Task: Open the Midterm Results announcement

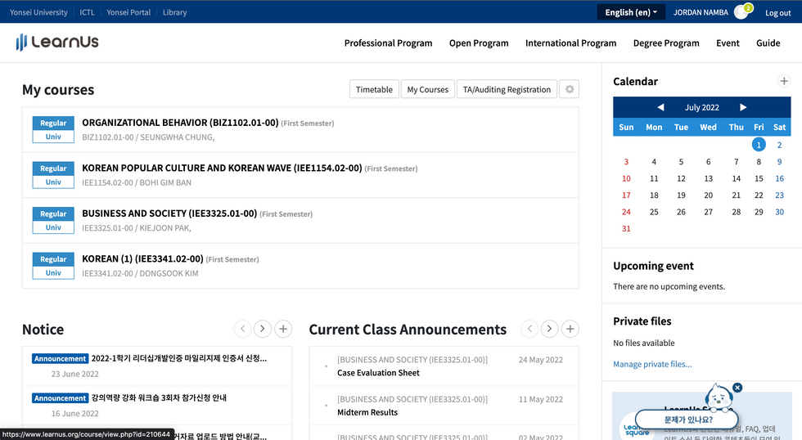Action: pos(367,412)
